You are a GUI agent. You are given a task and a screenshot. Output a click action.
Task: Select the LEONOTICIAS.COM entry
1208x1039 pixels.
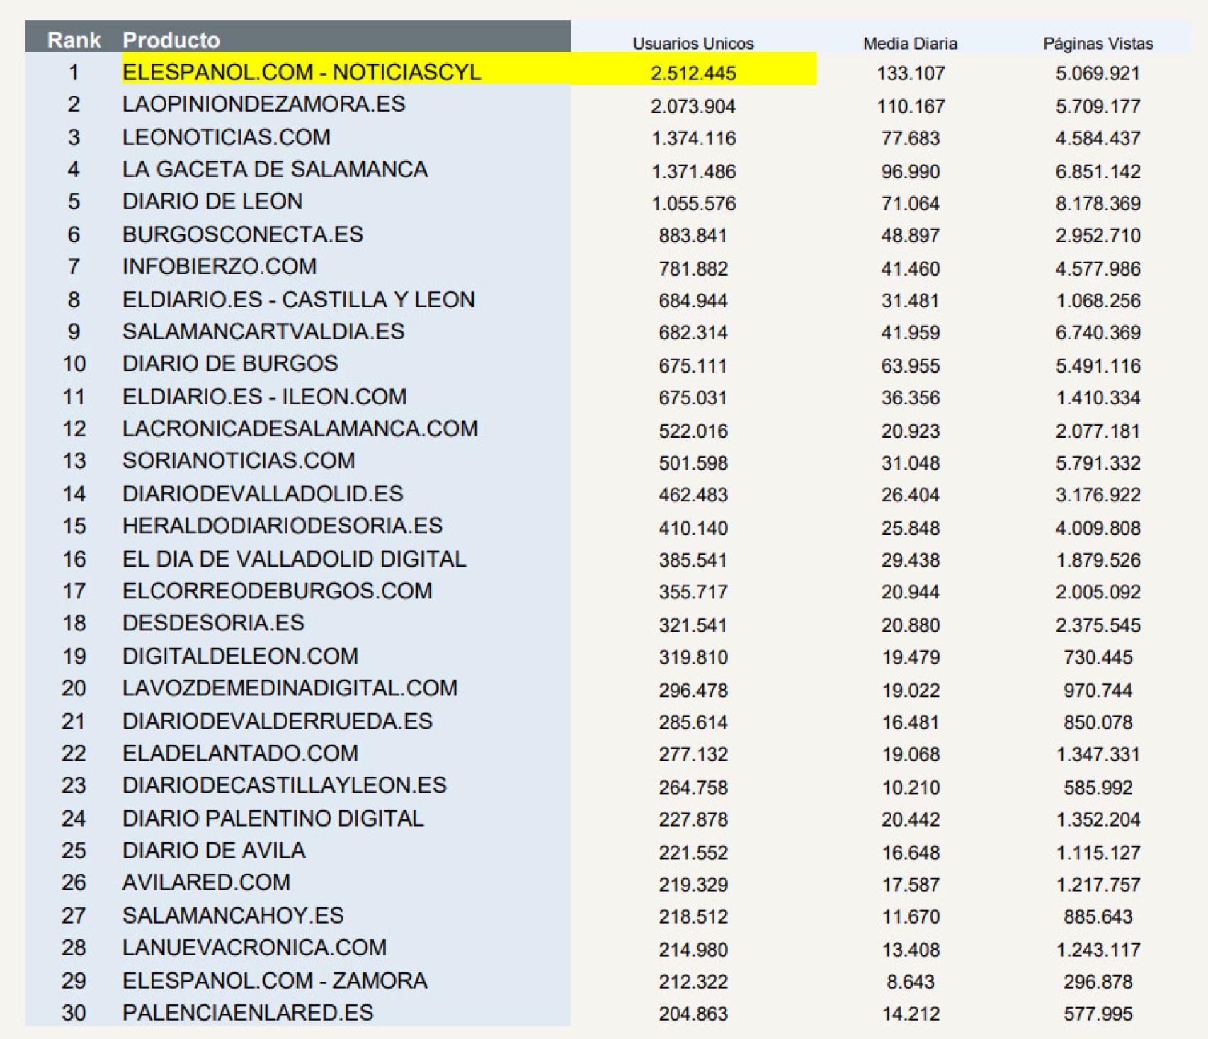pos(226,137)
